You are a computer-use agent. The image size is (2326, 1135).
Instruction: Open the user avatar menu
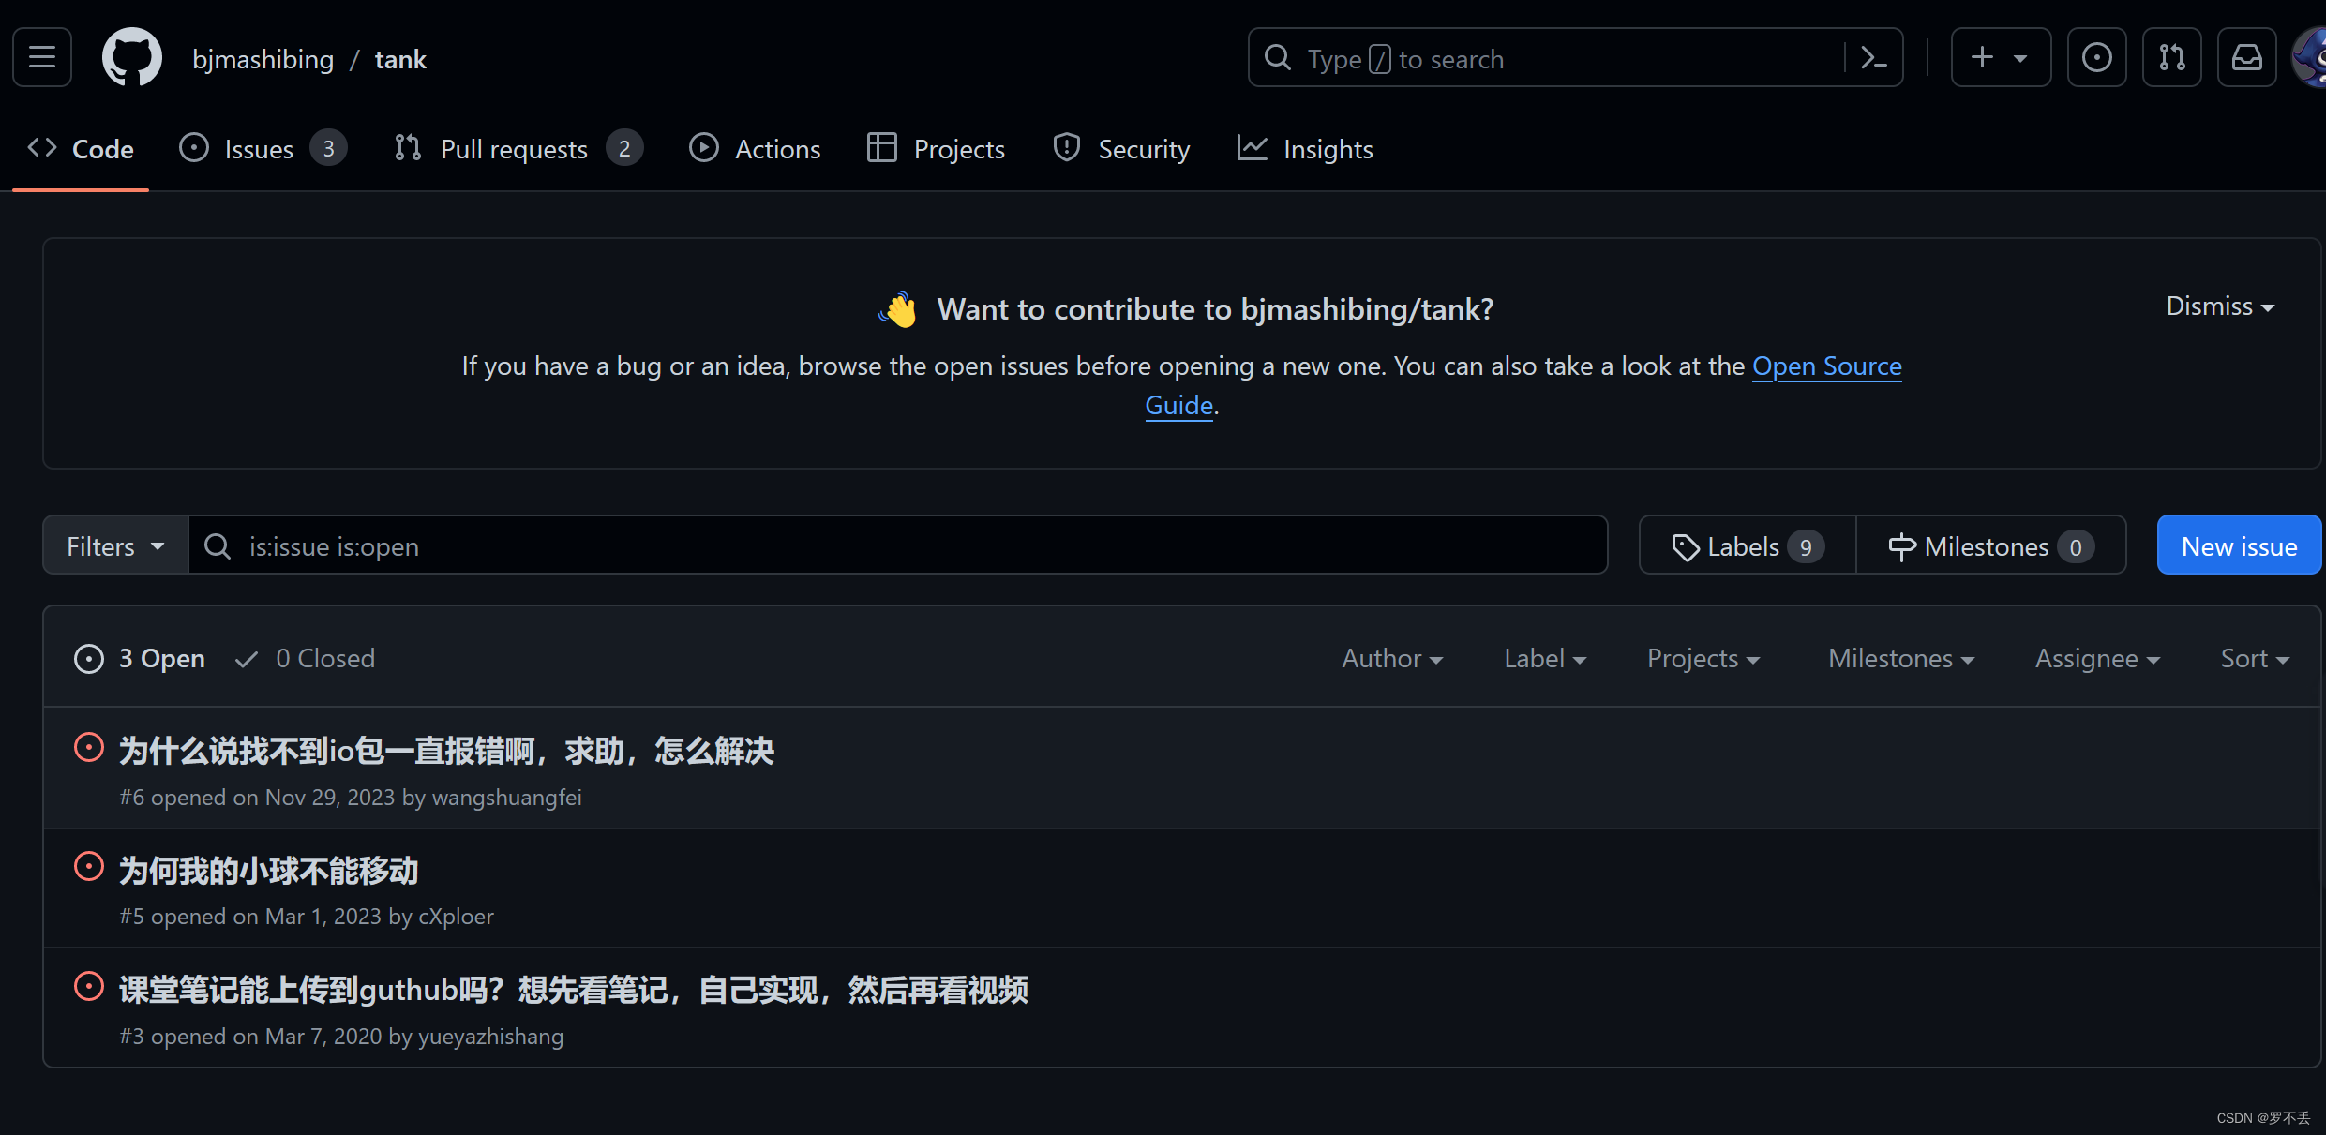coord(2310,58)
